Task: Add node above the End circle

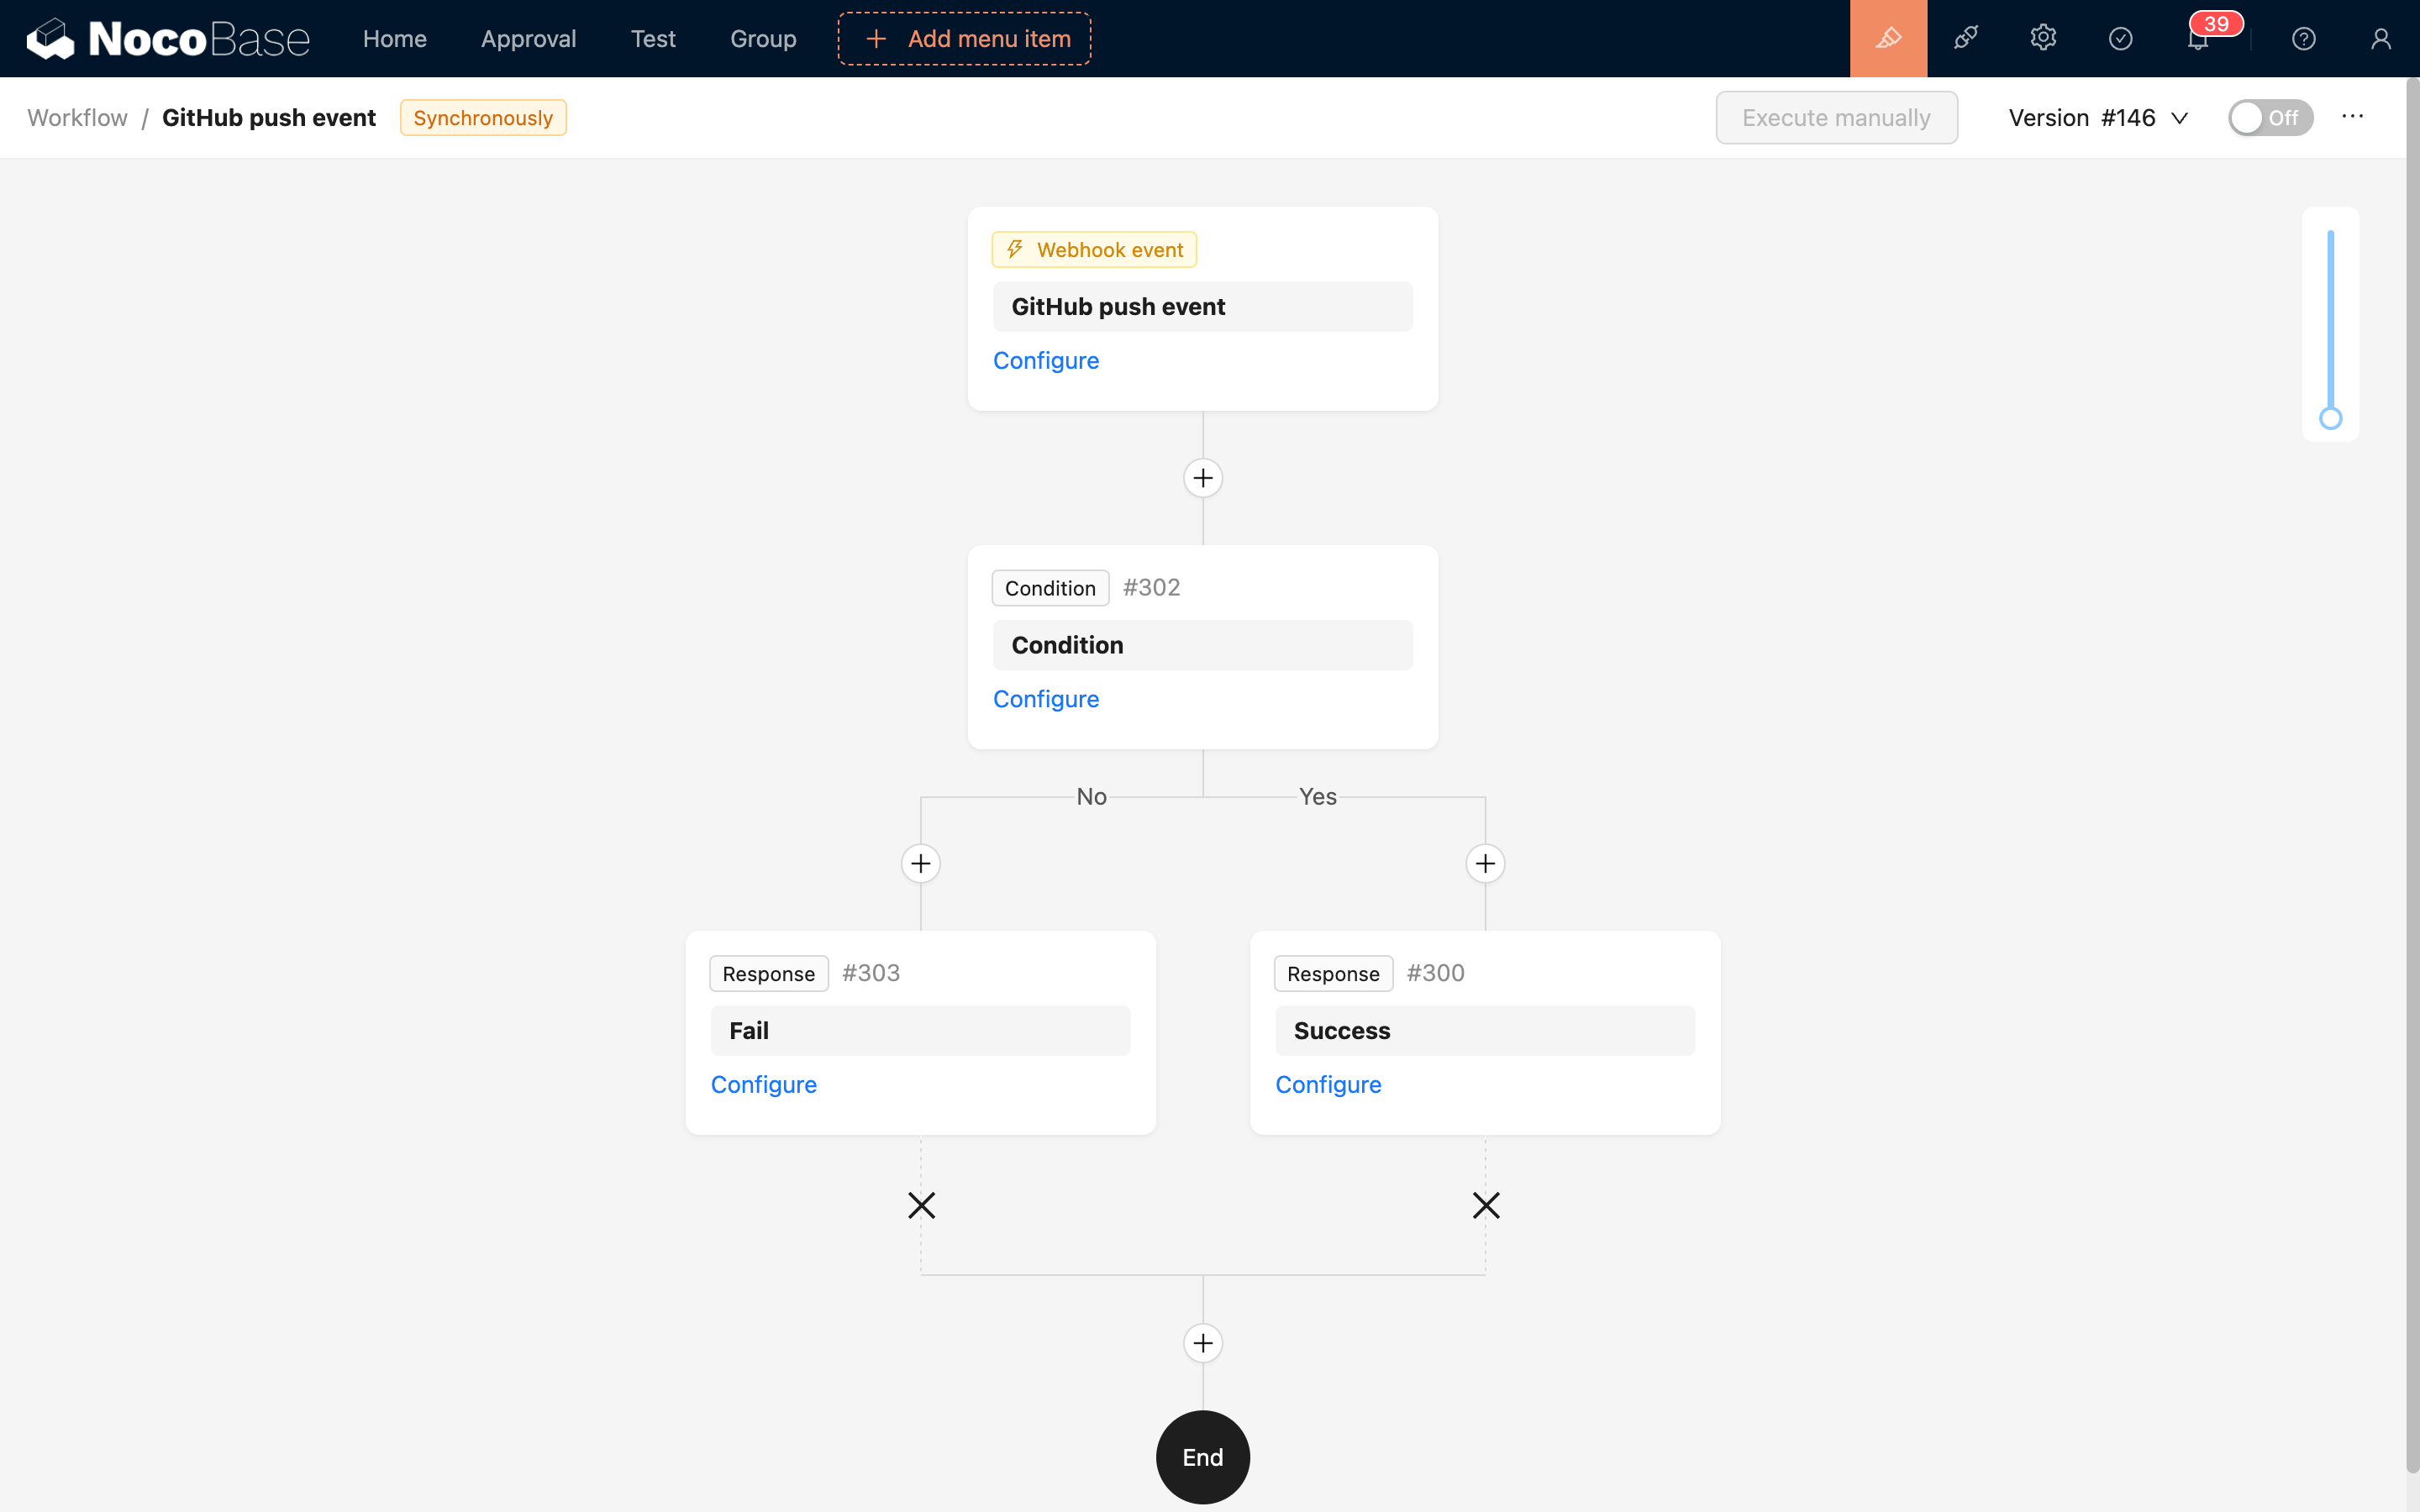Action: tap(1202, 1343)
